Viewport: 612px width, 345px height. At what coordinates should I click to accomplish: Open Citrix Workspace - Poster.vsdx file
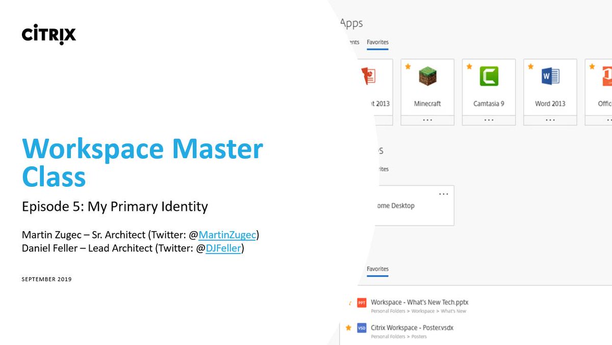point(412,327)
